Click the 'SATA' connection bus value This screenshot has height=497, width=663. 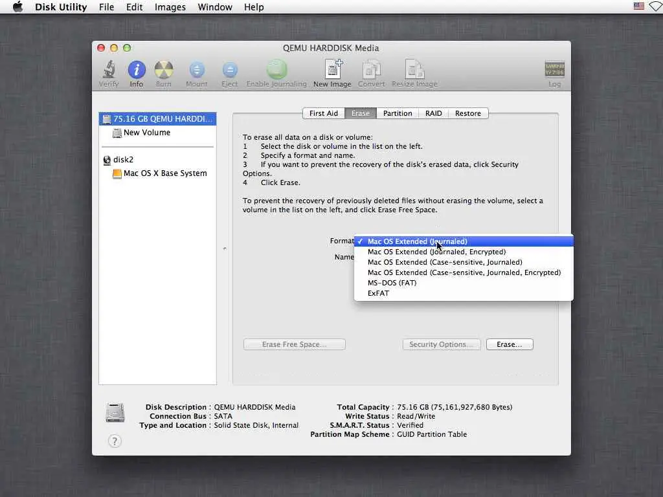click(x=223, y=416)
